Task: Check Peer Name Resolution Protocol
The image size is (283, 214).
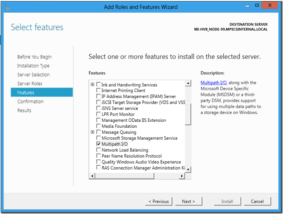Action: coord(99,156)
